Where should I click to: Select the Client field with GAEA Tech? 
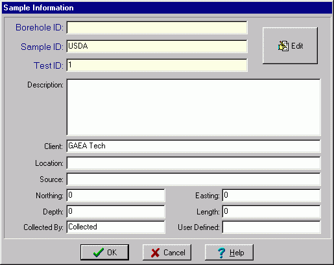tap(193, 146)
